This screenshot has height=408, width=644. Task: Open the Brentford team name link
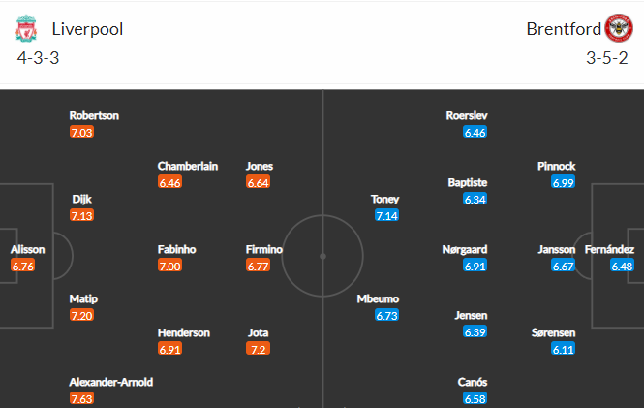pos(564,29)
